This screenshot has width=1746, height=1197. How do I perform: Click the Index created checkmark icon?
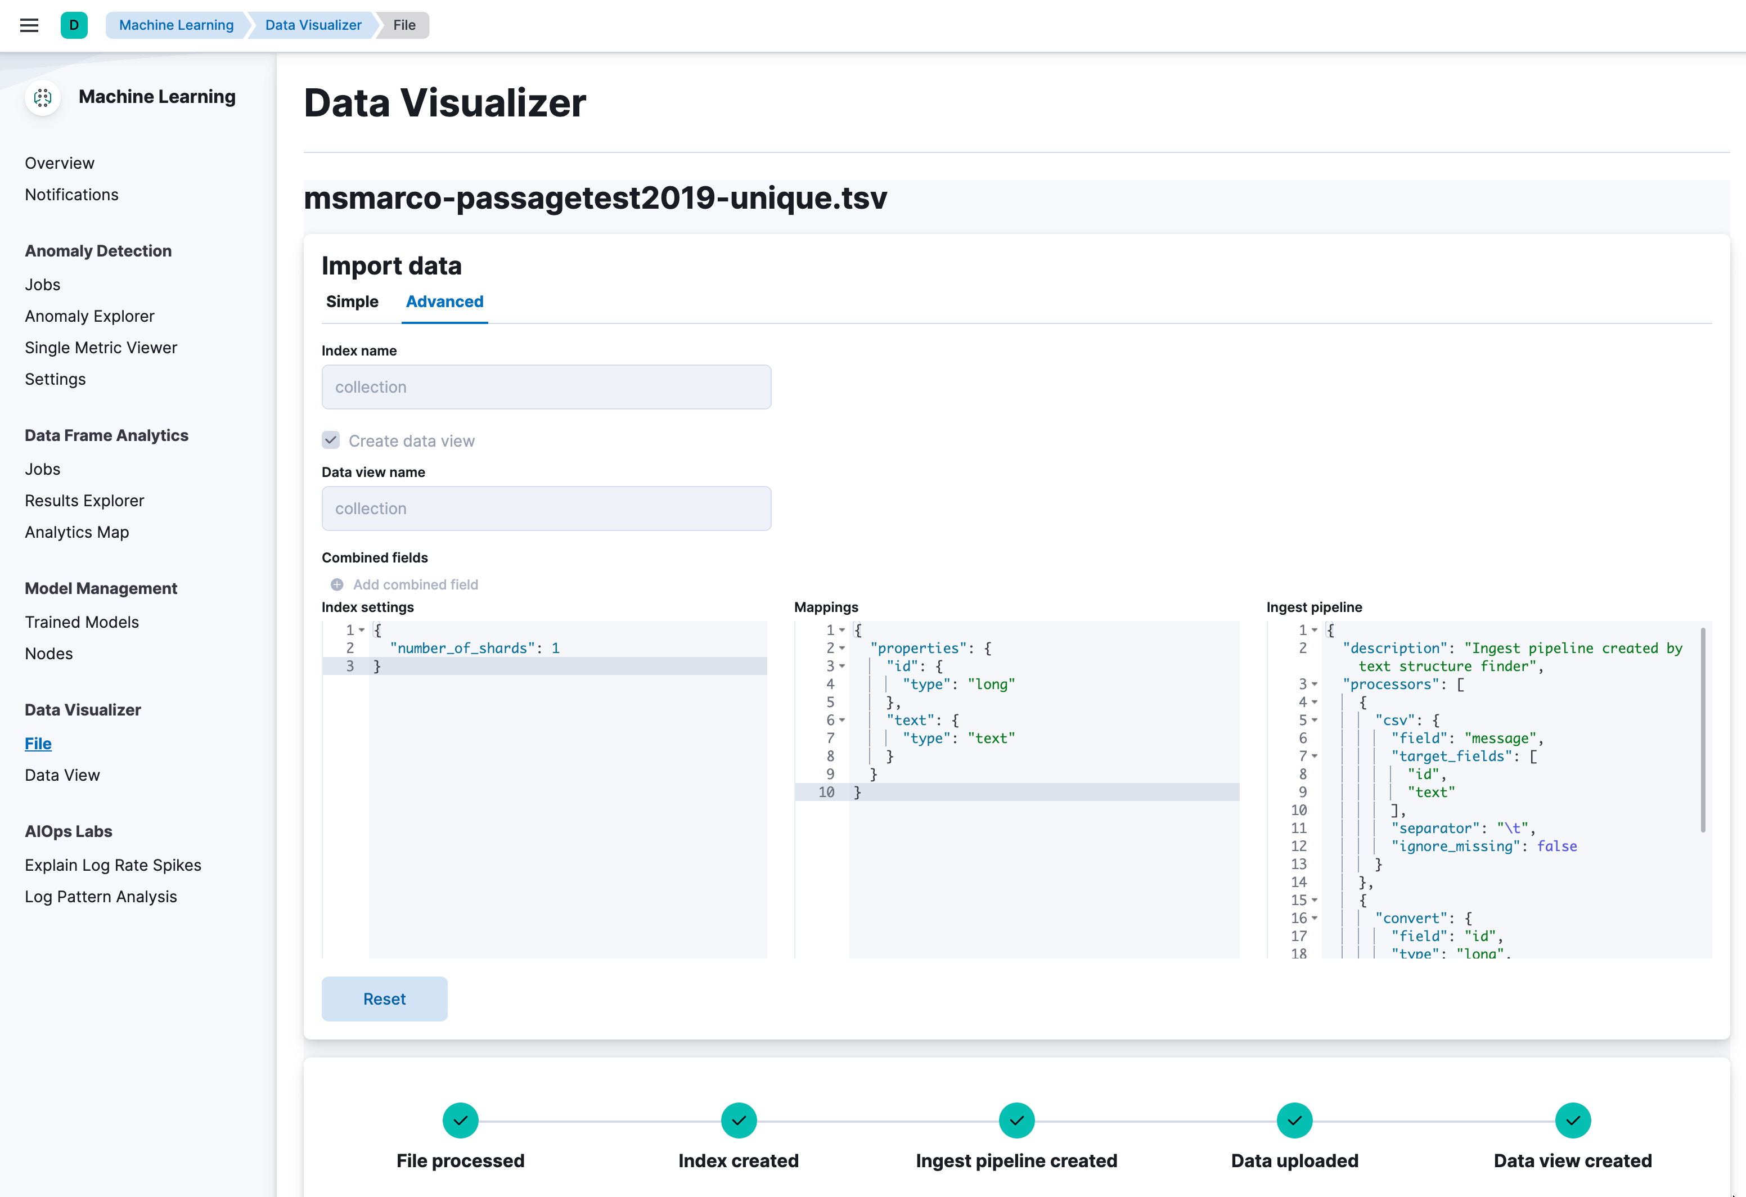pyautogui.click(x=739, y=1120)
